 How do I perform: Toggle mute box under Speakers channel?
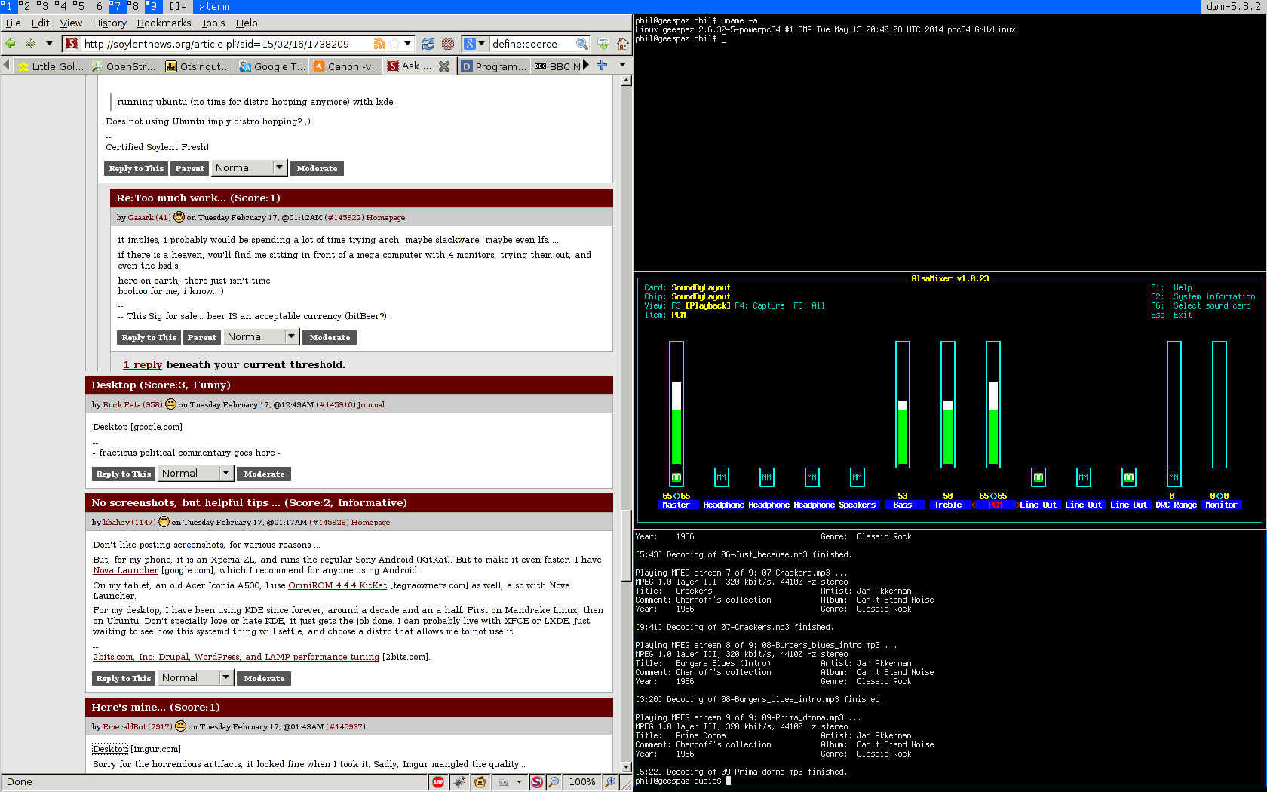point(857,477)
